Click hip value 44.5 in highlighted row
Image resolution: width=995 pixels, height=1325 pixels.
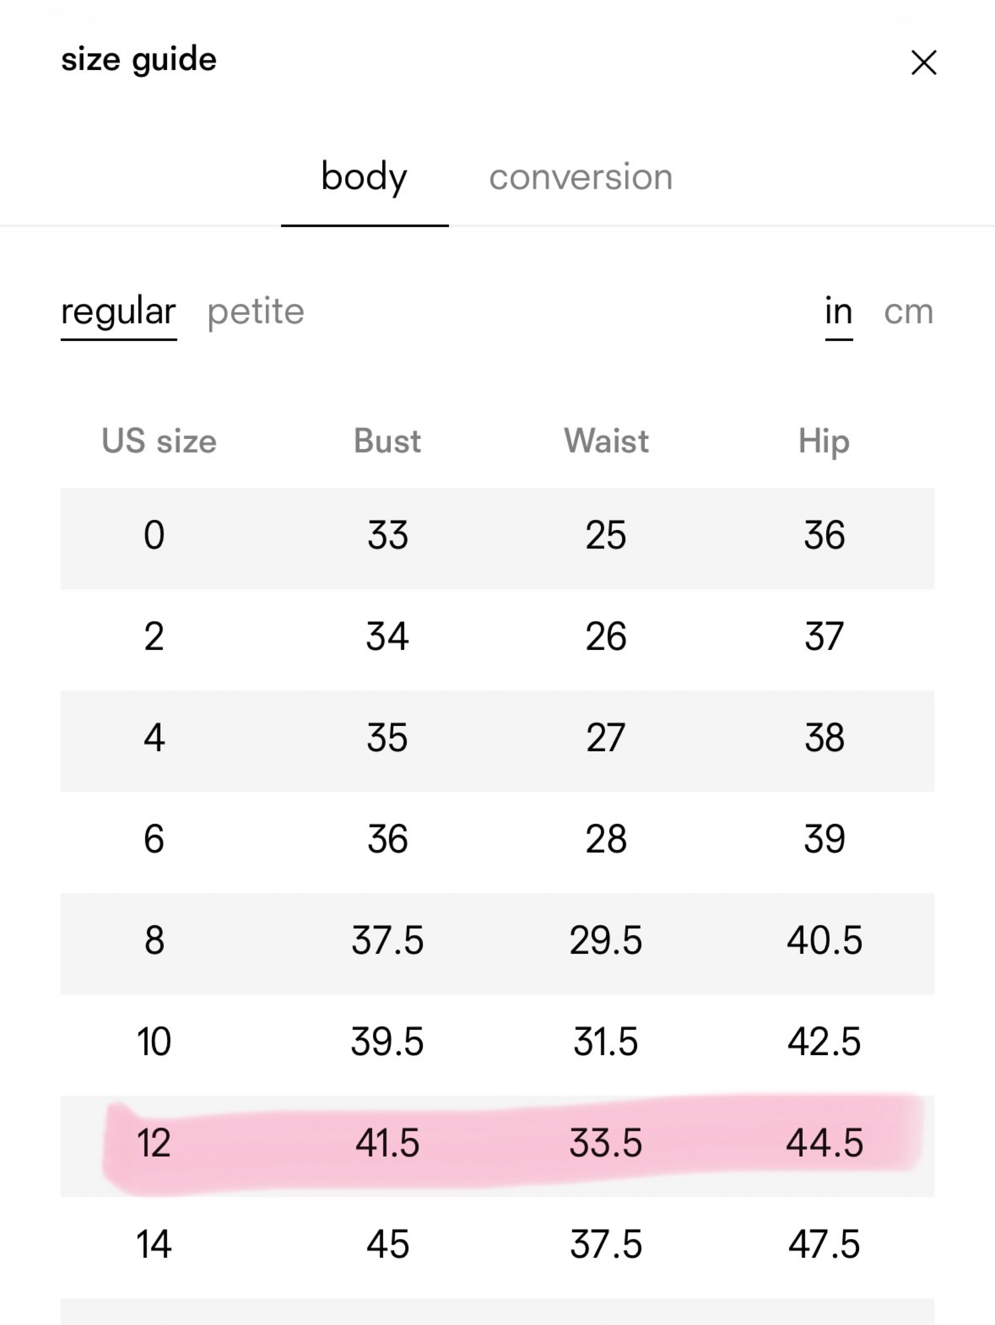point(824,1142)
